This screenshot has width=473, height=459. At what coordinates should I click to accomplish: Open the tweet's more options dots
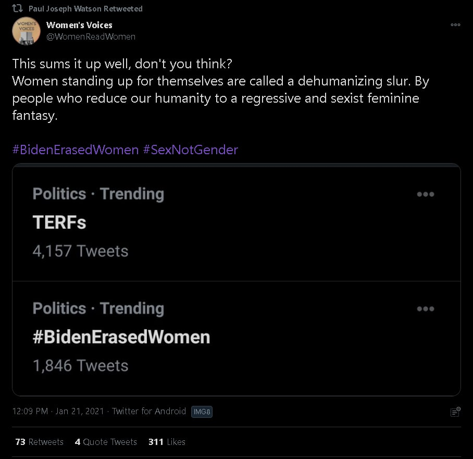point(455,24)
